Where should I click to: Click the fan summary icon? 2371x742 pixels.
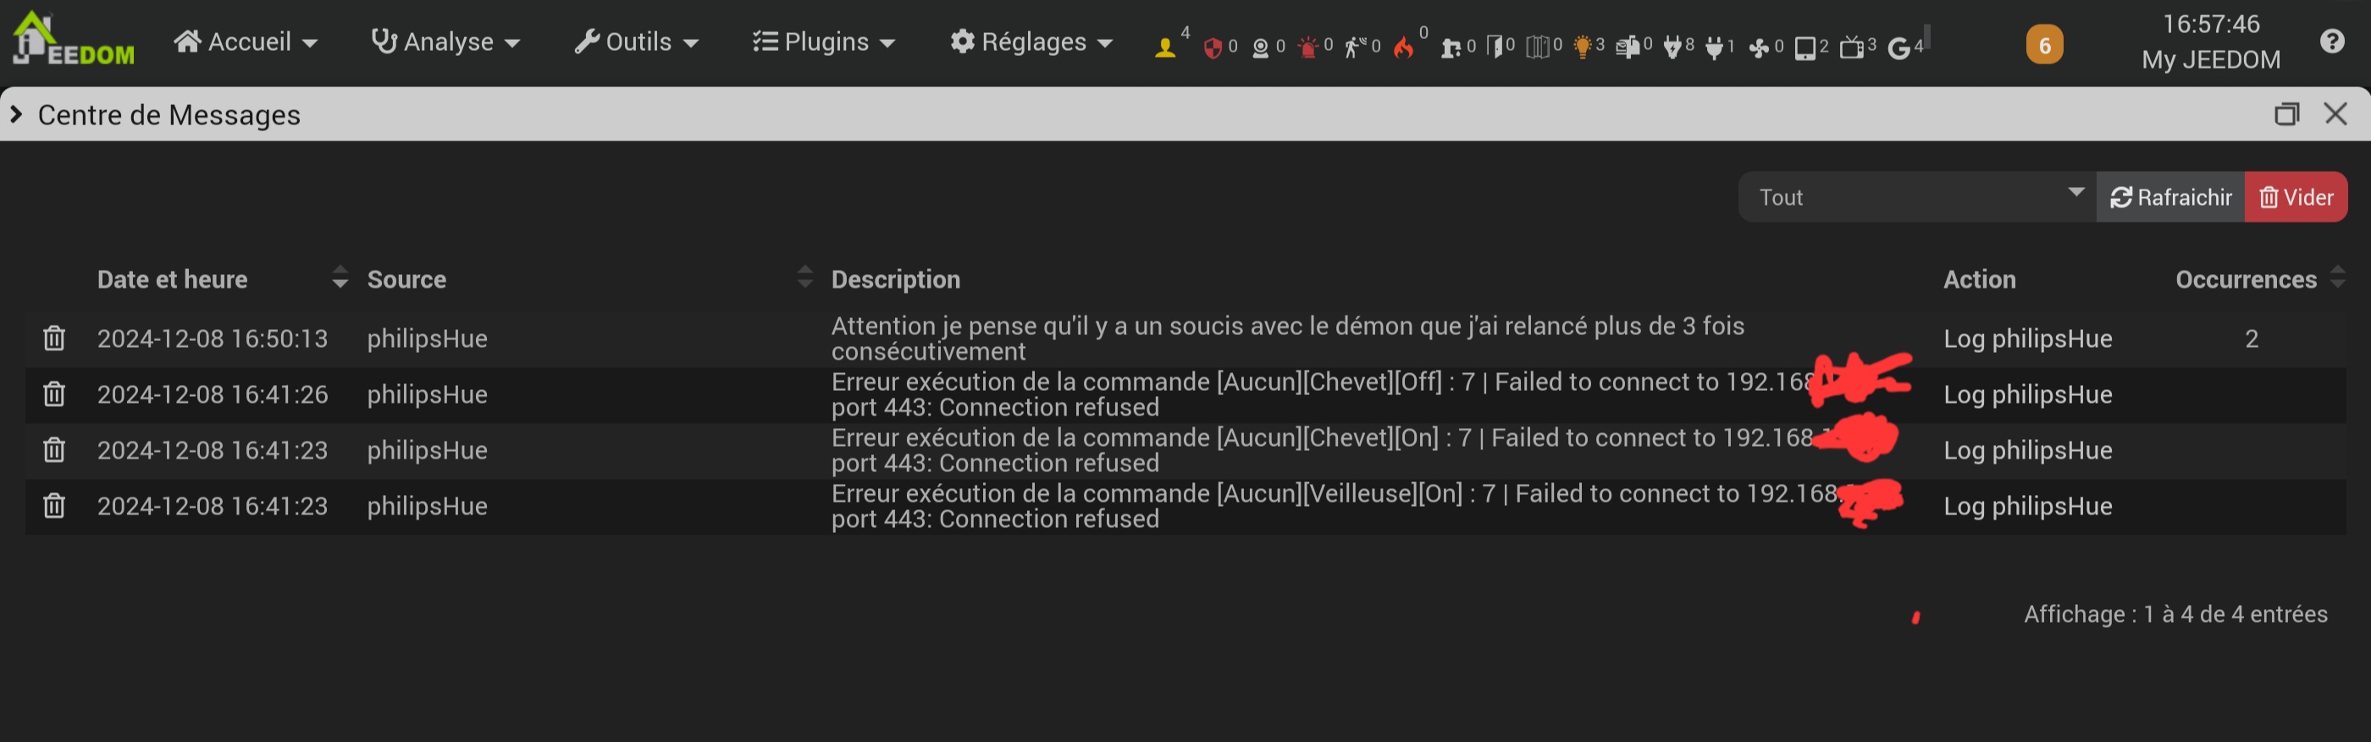(1759, 48)
